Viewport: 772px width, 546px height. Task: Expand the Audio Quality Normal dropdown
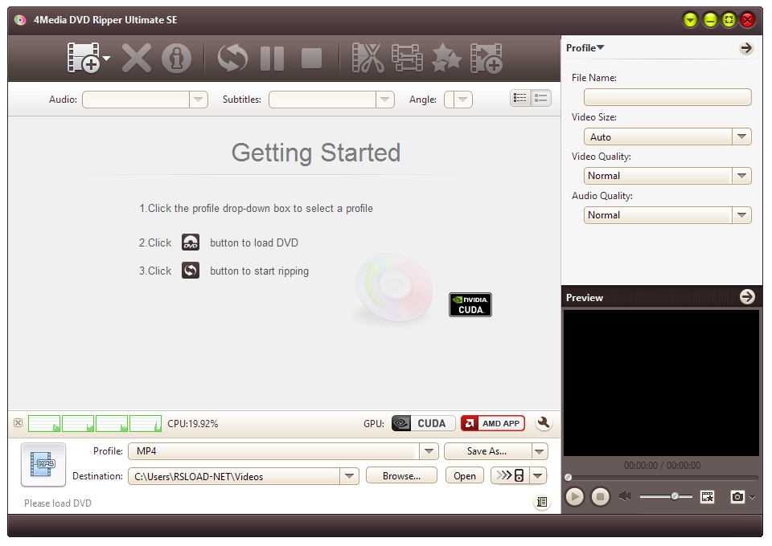pyautogui.click(x=742, y=214)
